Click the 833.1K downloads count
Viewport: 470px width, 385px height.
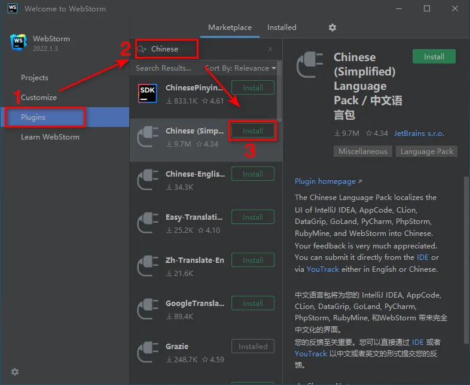pyautogui.click(x=182, y=101)
